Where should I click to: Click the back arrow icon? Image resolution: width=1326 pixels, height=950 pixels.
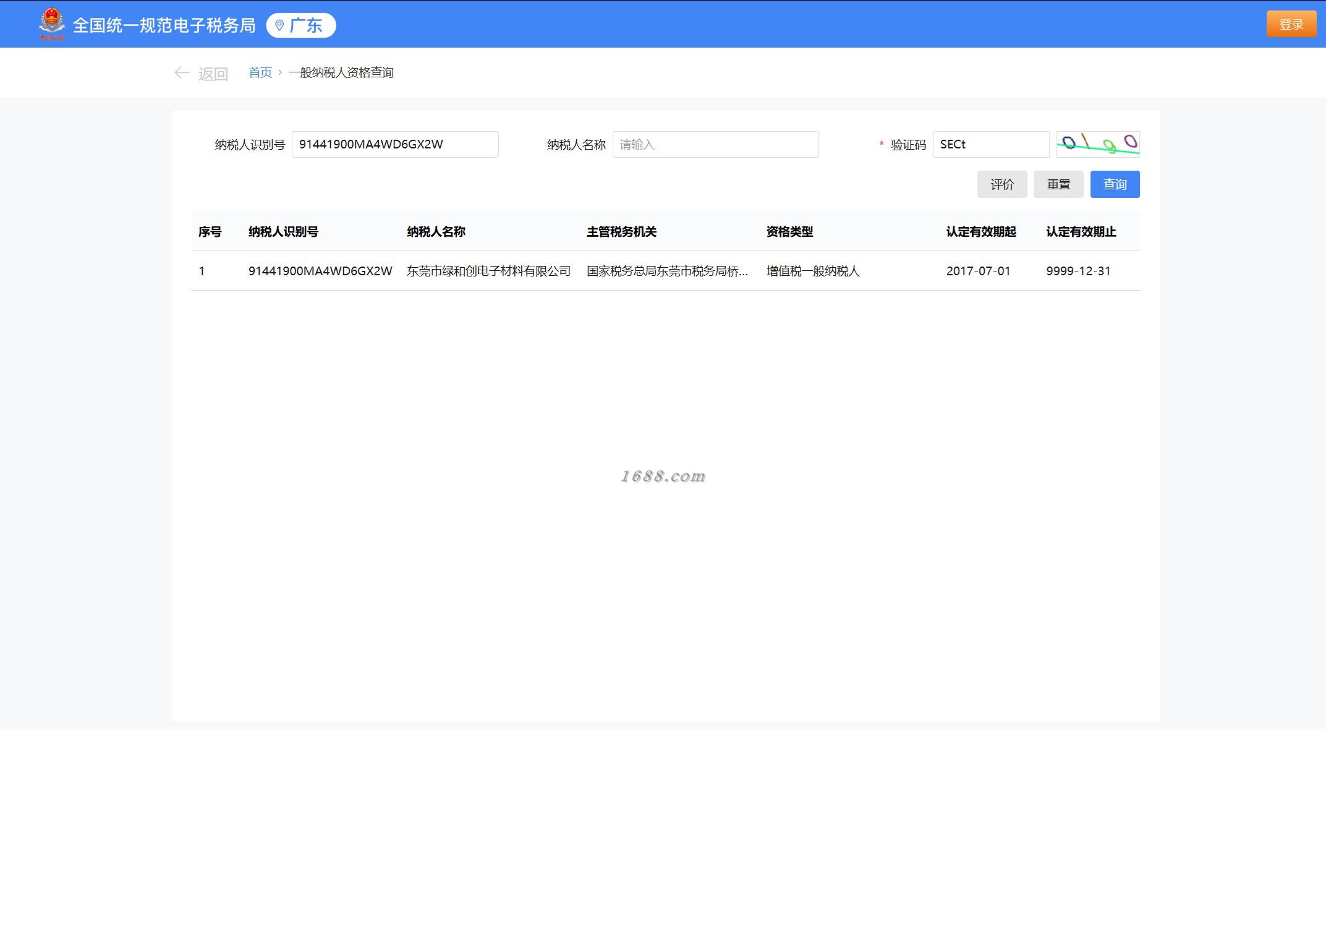(181, 73)
